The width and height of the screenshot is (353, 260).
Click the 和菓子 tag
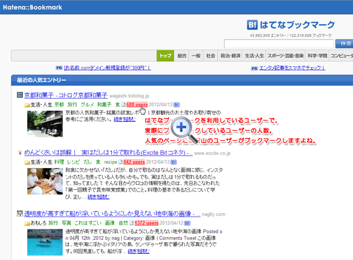pos(104,105)
